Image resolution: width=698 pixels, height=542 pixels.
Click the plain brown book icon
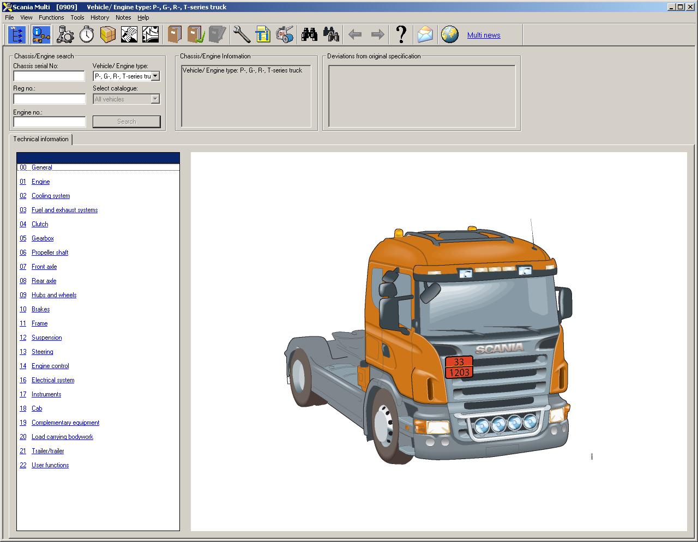(x=174, y=34)
